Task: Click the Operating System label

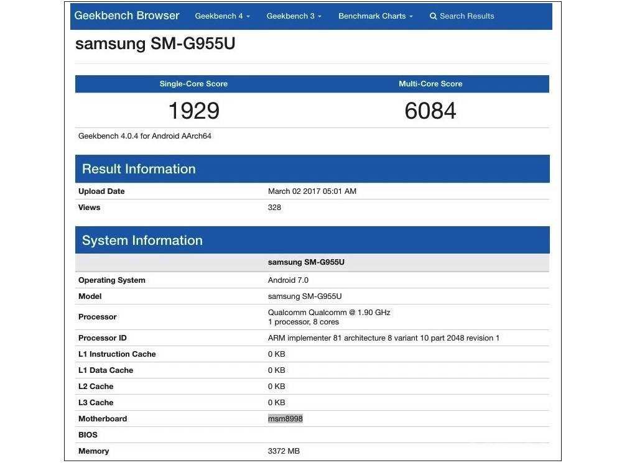Action: (112, 280)
